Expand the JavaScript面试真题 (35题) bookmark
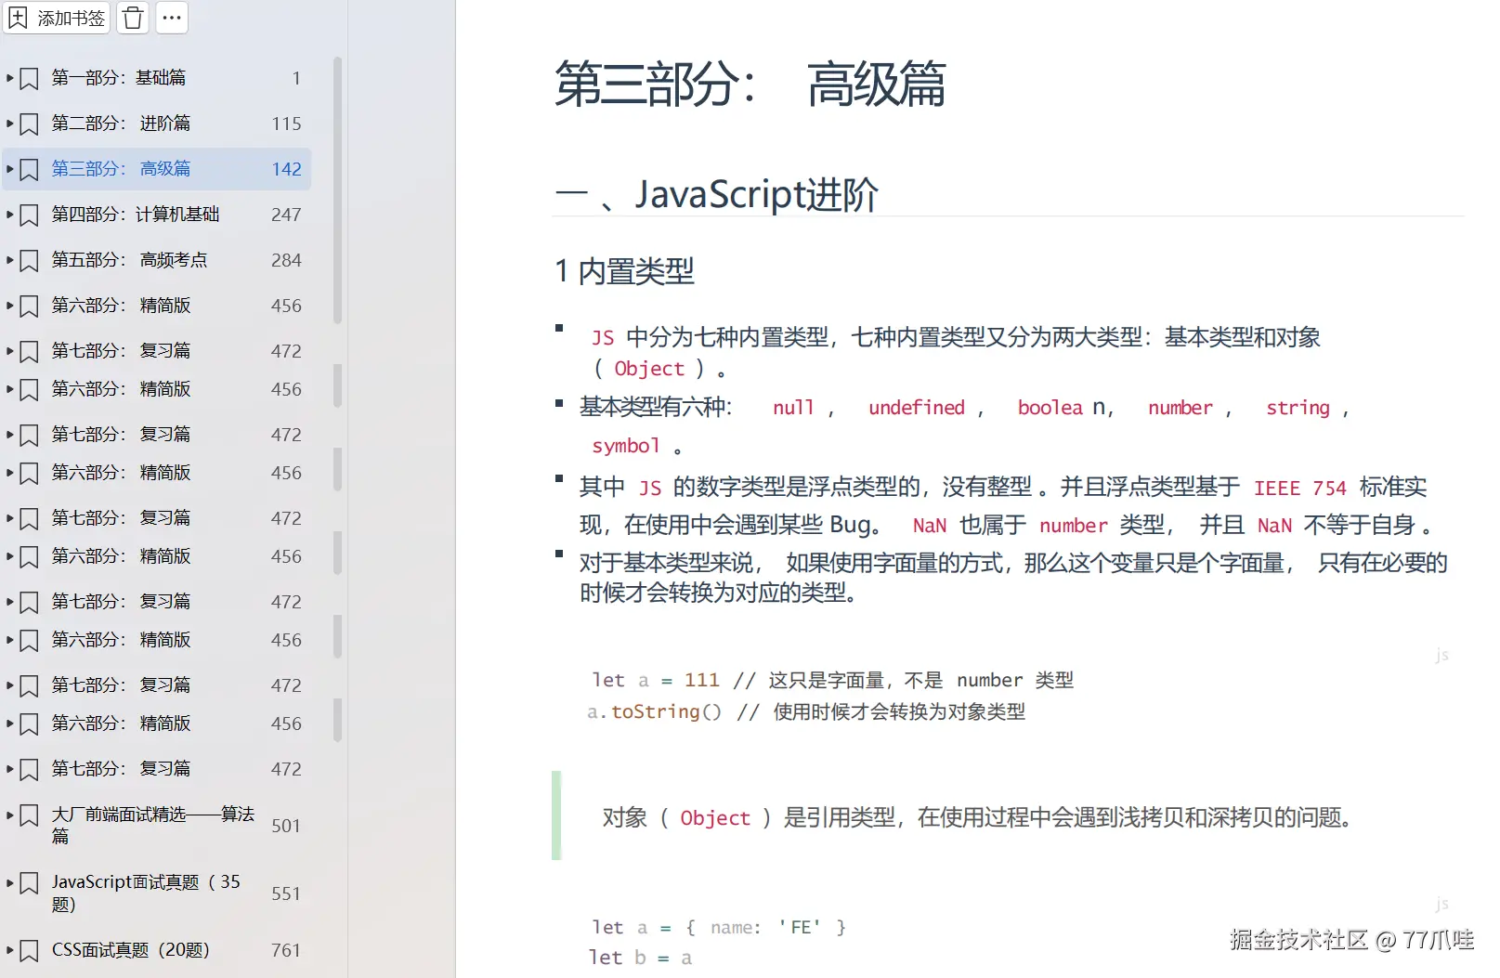The width and height of the screenshot is (1500, 978). click(10, 882)
